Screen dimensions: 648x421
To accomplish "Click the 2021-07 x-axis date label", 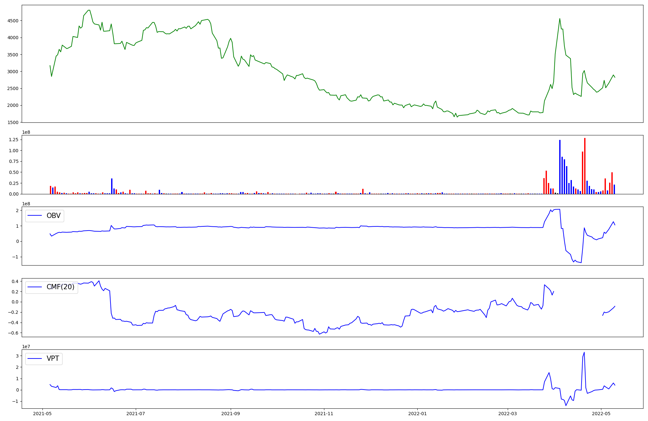I will click(x=135, y=414).
